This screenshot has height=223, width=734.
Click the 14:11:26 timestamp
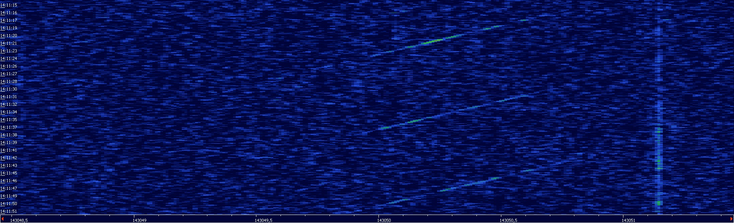coord(9,66)
